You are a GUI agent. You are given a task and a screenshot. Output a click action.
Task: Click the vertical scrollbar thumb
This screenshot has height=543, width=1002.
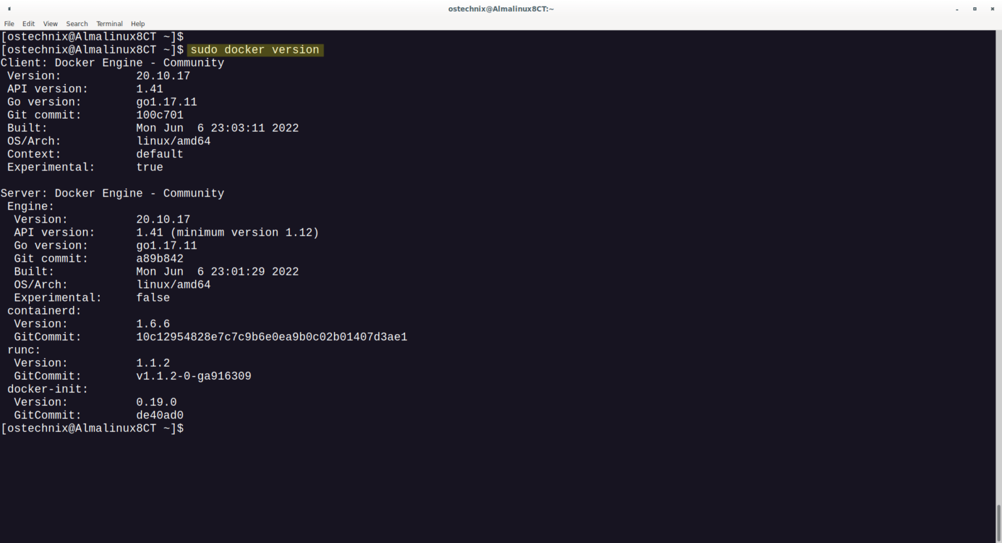click(998, 522)
